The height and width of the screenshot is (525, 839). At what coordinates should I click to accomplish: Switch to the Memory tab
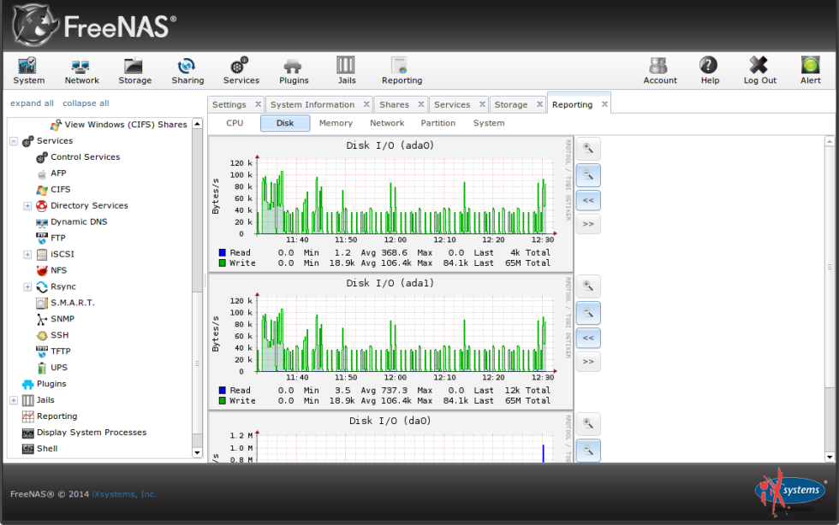pos(335,122)
